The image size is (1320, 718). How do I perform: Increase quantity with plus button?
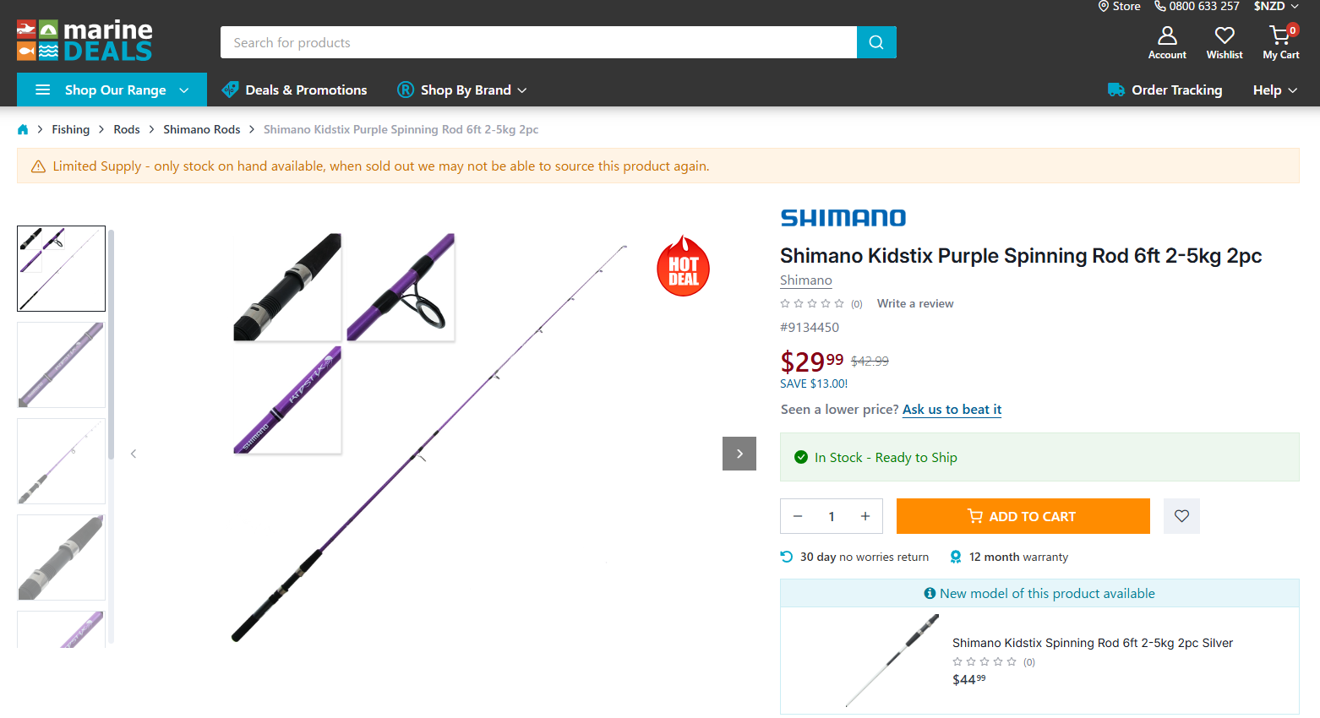(x=865, y=516)
